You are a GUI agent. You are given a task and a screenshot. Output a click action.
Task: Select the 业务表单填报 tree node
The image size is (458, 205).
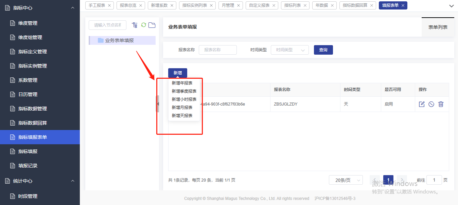119,40
